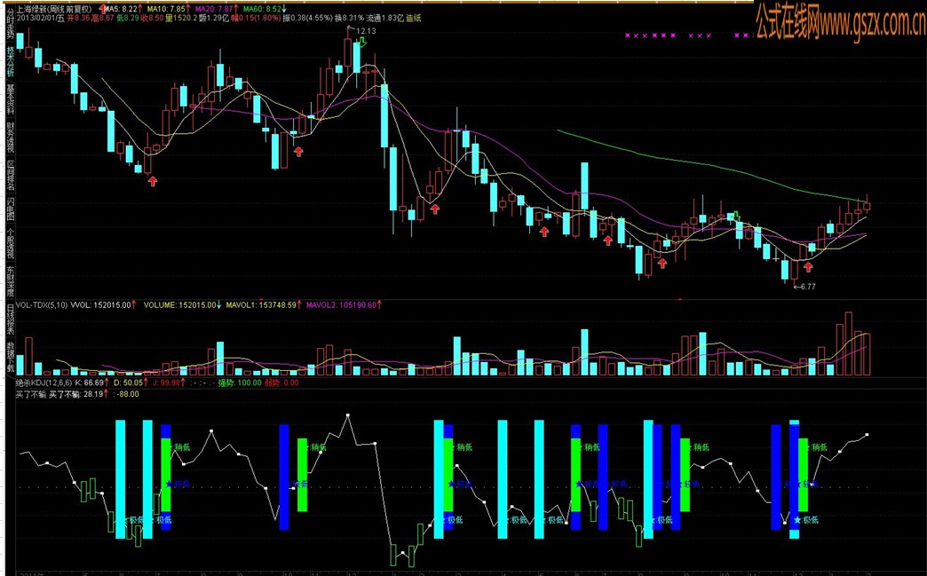Click the 额1.29亿 turnover amount text
927x576 pixels.
point(215,19)
